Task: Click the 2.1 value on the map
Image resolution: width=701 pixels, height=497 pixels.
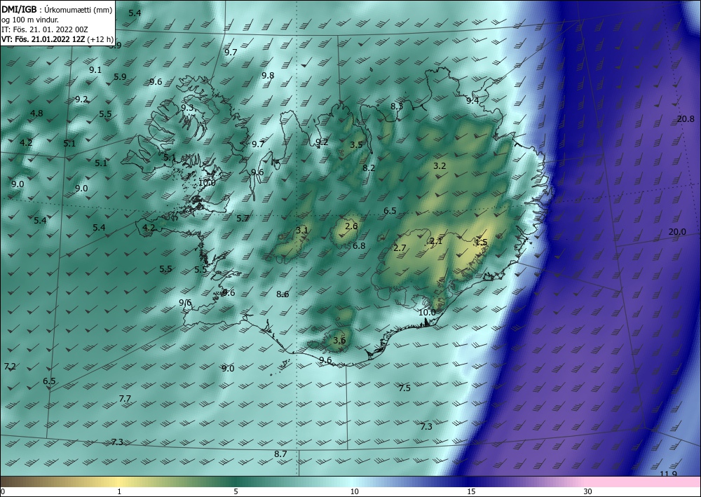Action: point(435,241)
